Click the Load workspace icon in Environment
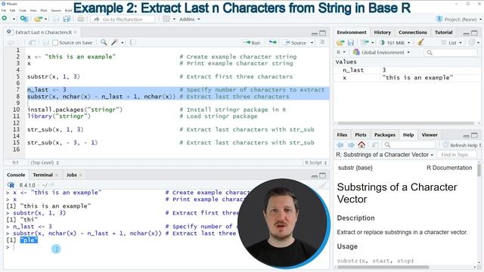 [x=340, y=42]
